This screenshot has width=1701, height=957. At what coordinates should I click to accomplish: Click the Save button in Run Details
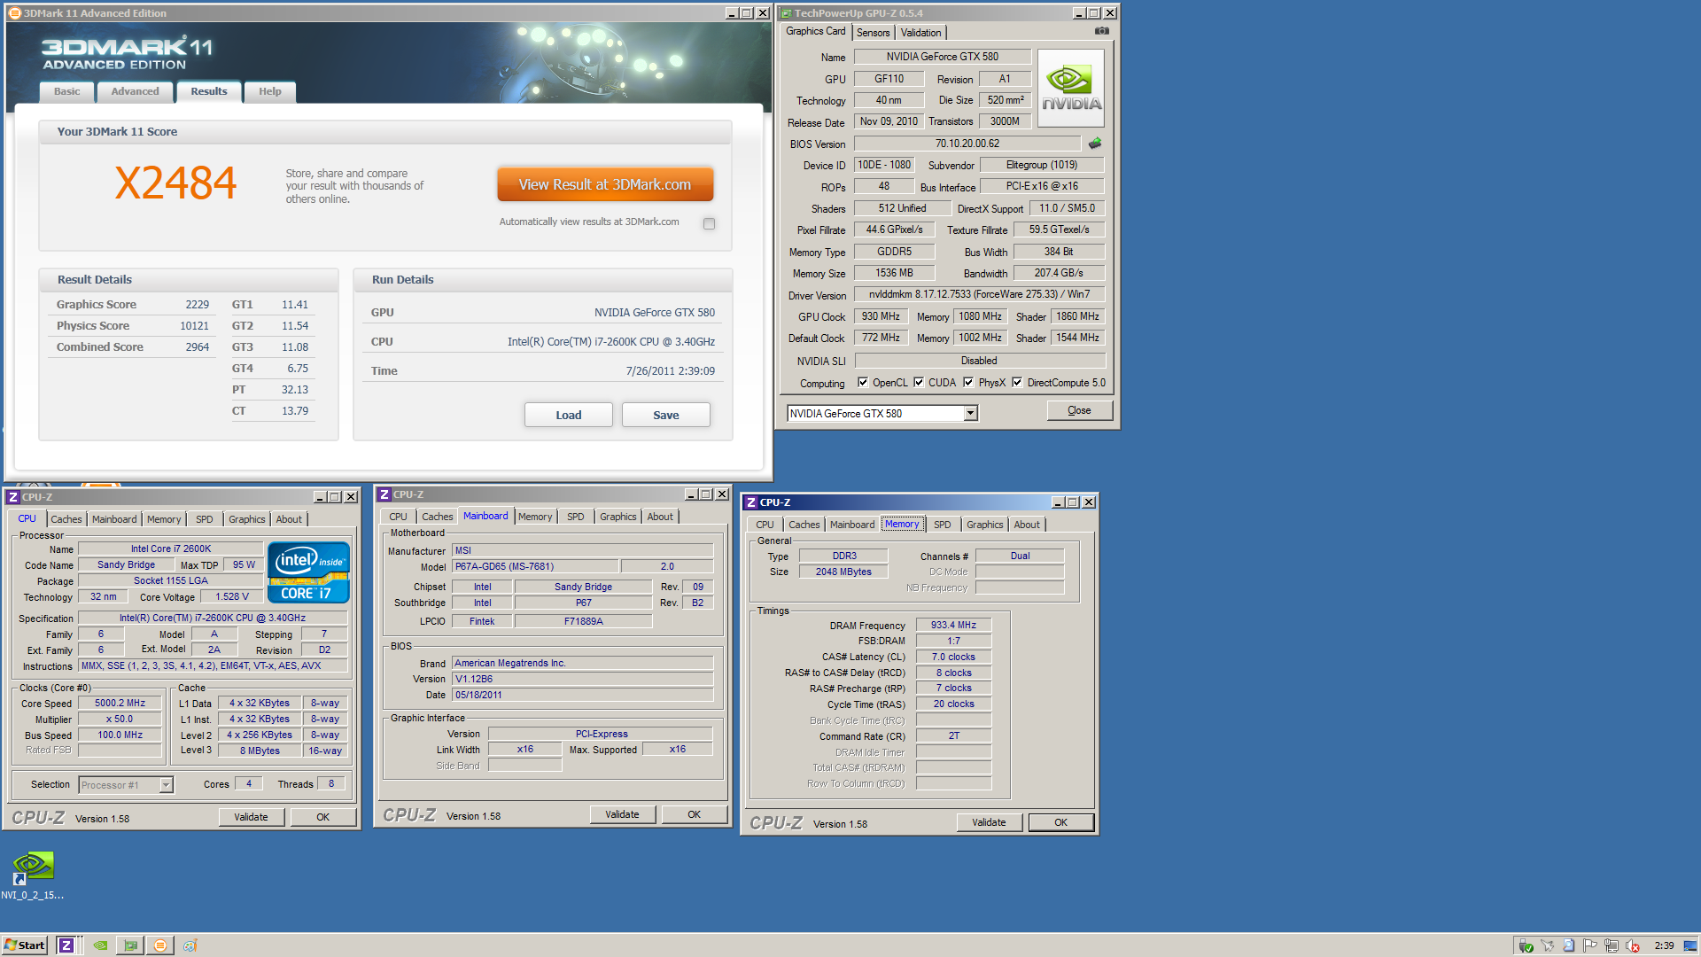665,415
